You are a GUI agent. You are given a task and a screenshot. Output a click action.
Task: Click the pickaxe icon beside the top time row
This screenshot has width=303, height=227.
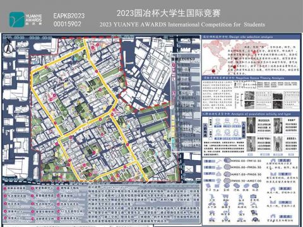pyautogui.click(x=219, y=161)
